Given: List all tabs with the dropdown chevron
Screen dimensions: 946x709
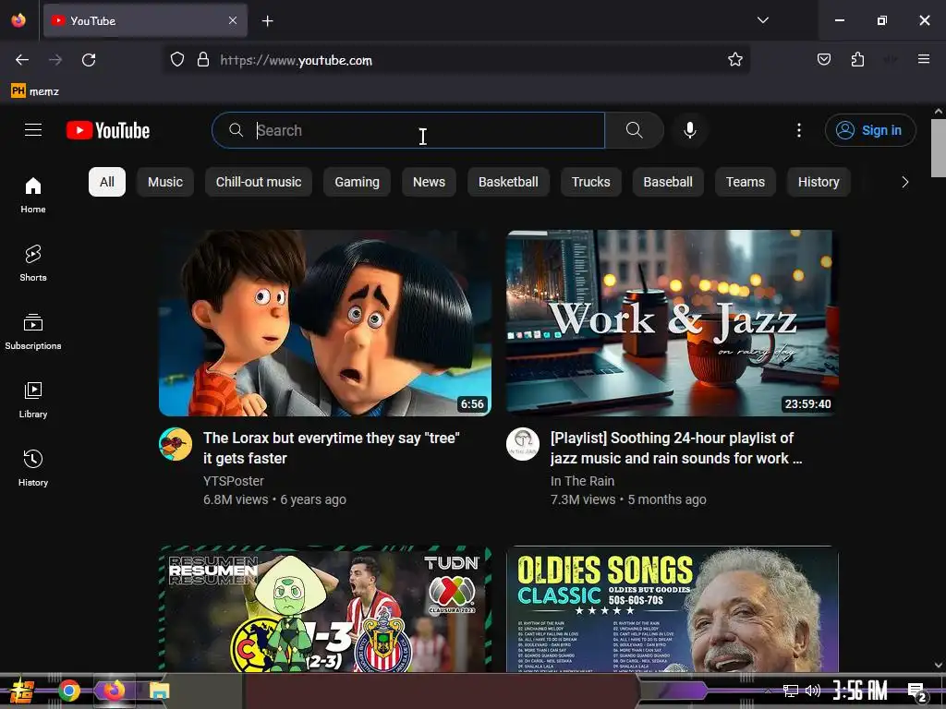Looking at the screenshot, I should pos(762,20).
